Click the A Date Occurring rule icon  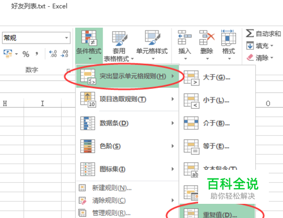(x=191, y=193)
